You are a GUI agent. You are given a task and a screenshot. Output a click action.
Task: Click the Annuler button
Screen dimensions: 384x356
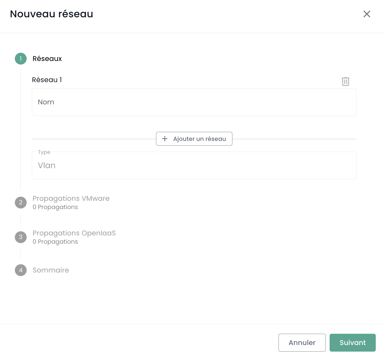pyautogui.click(x=302, y=343)
